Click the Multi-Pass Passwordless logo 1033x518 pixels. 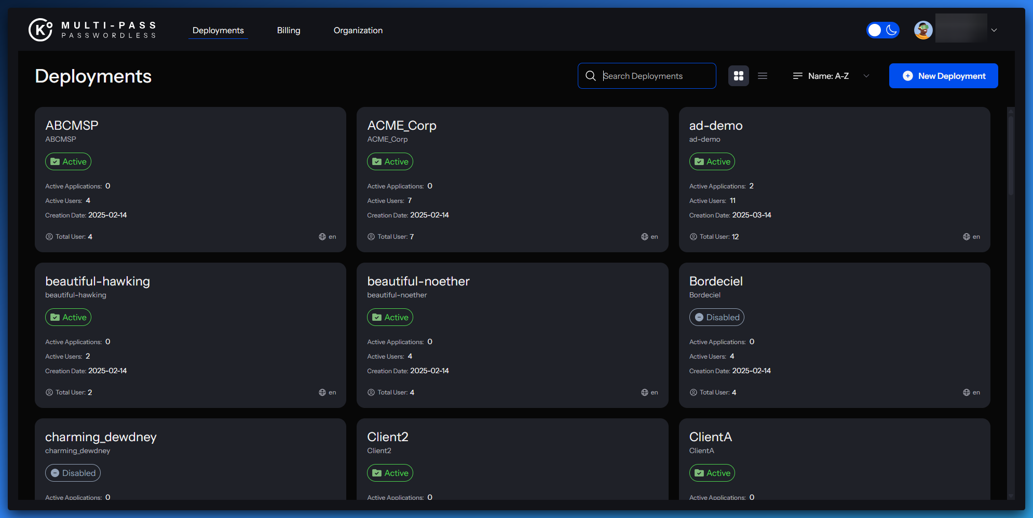point(92,30)
